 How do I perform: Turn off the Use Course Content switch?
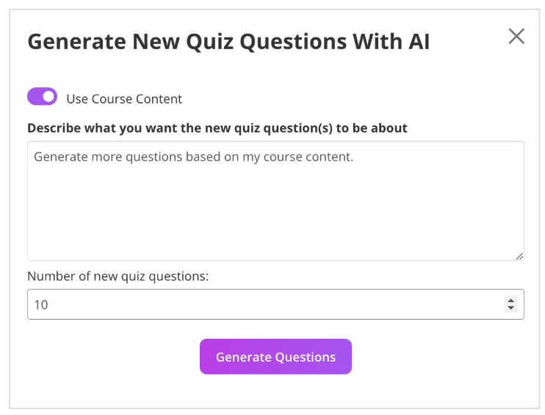click(x=42, y=97)
